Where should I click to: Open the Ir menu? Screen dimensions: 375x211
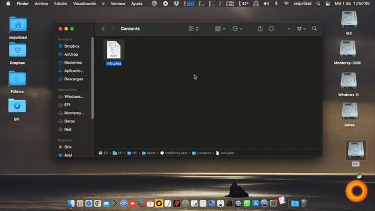tap(104, 4)
